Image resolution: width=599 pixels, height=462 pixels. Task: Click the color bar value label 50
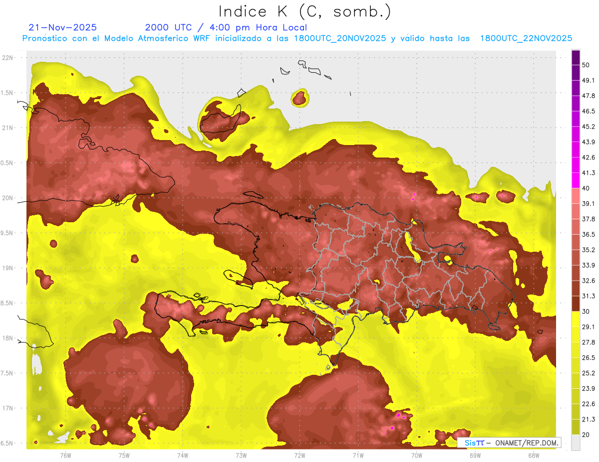click(x=586, y=65)
